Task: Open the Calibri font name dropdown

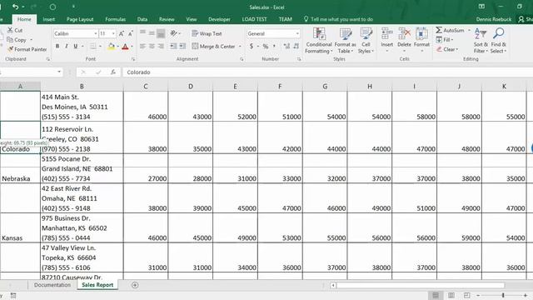Action: click(96, 33)
